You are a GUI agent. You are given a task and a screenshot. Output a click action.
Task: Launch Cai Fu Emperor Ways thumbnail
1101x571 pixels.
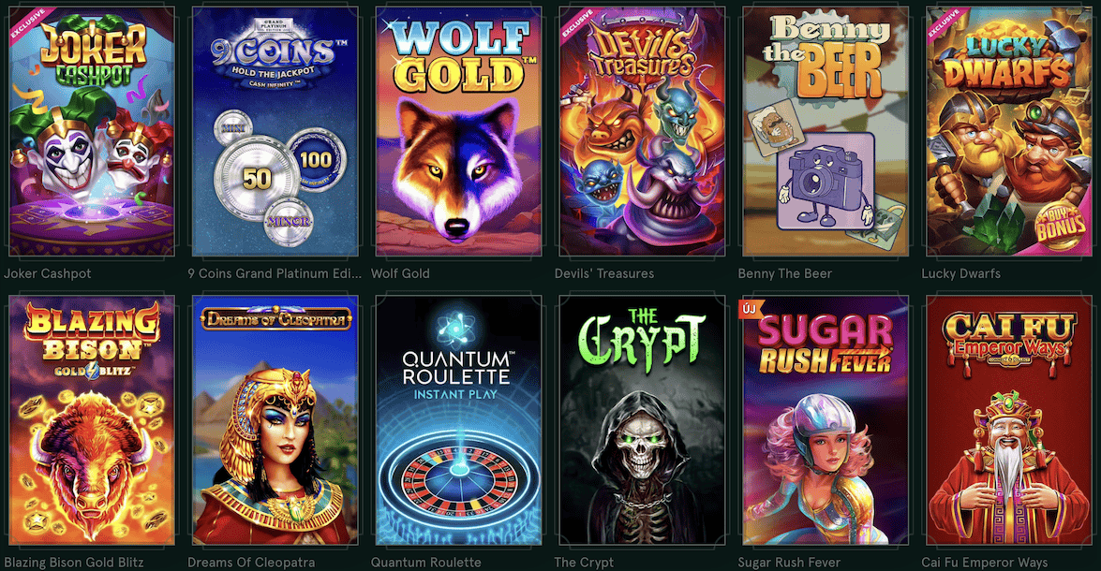tap(1010, 420)
